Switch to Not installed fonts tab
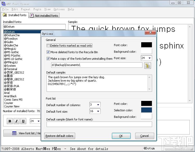195x152 pixels. tap(44, 15)
